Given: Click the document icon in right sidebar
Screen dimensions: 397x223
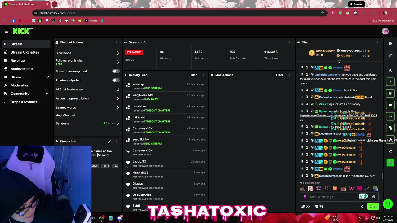Looking at the screenshot, I should [390, 93].
